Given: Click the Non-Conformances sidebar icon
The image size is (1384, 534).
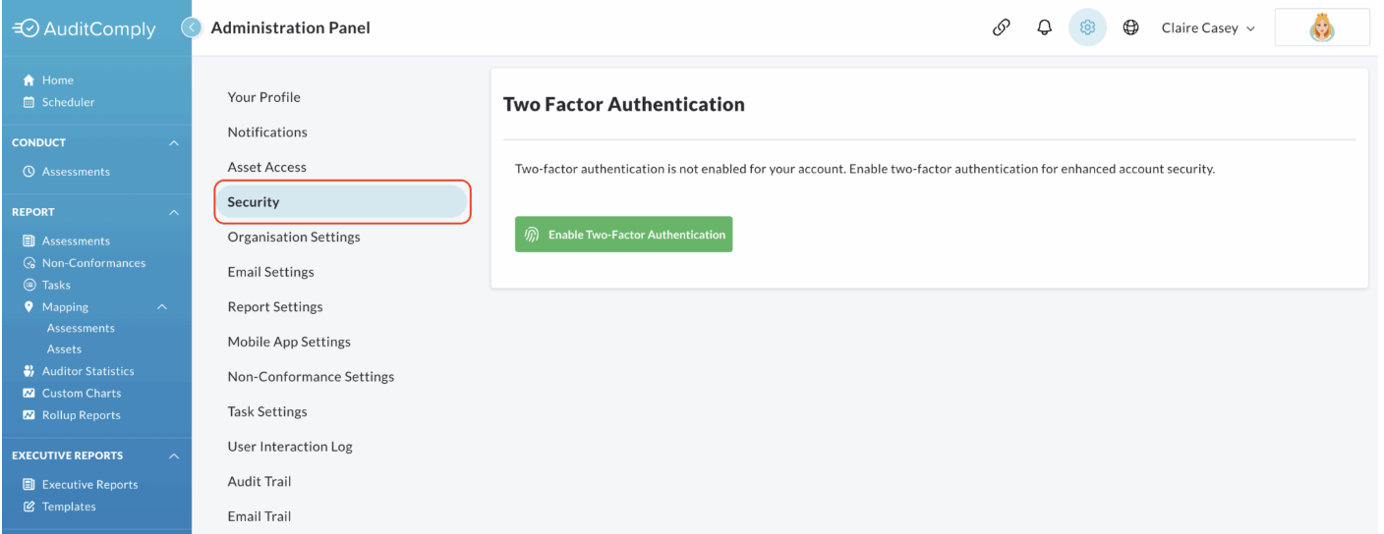Looking at the screenshot, I should [29, 263].
